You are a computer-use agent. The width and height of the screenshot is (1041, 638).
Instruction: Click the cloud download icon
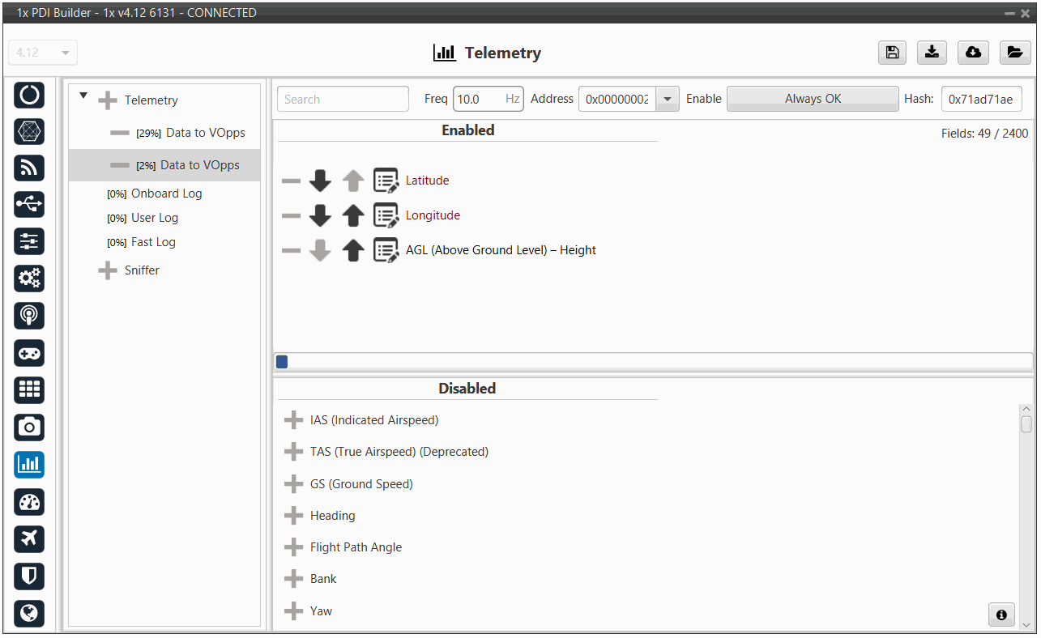973,53
